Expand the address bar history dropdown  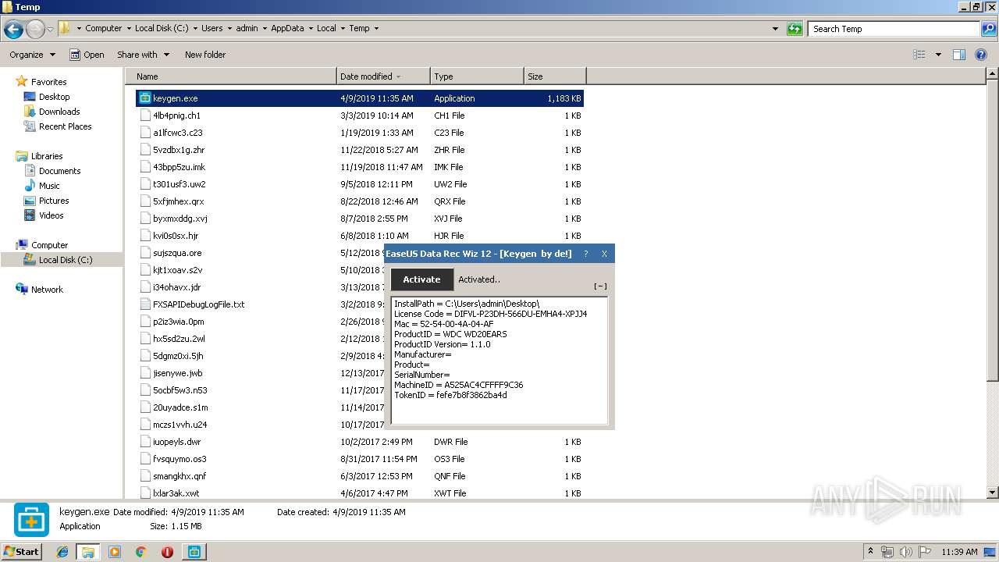[x=775, y=29]
